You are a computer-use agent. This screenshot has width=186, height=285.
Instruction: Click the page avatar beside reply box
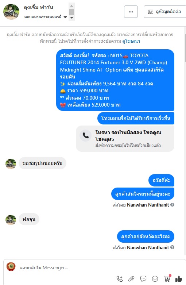tap(11, 267)
